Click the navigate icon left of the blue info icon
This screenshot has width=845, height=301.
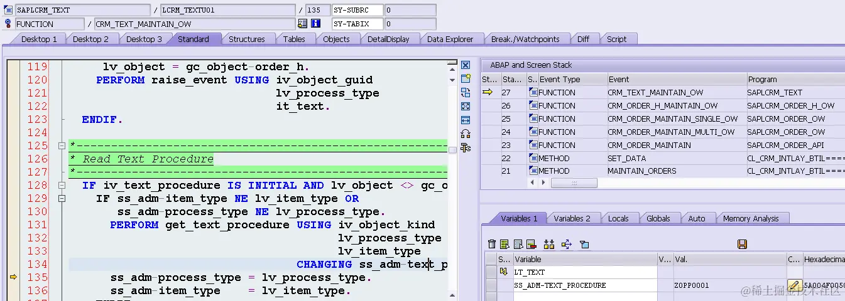click(x=303, y=24)
